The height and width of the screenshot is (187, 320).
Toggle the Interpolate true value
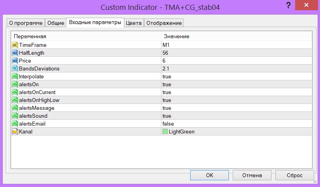point(236,76)
